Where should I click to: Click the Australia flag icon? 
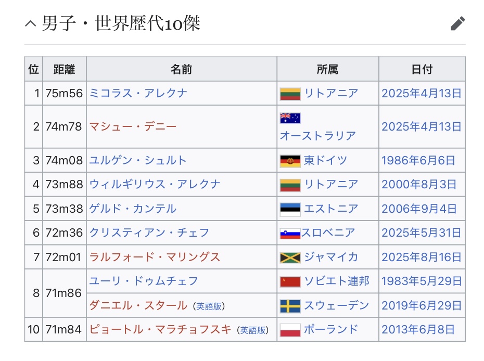290,118
